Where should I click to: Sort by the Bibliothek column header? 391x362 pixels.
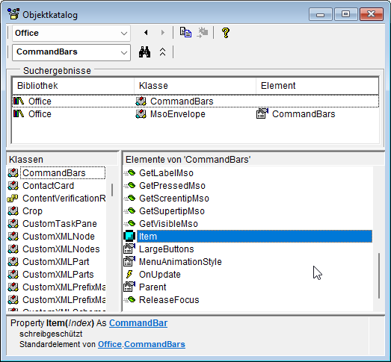(73, 86)
